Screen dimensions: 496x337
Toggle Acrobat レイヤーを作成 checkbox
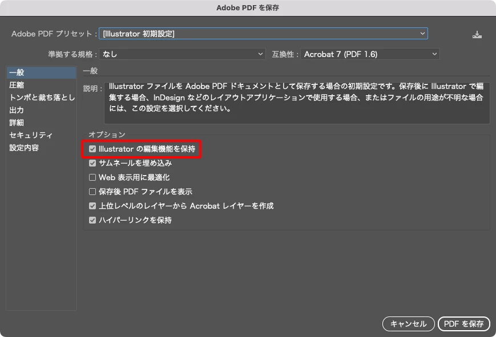click(92, 206)
